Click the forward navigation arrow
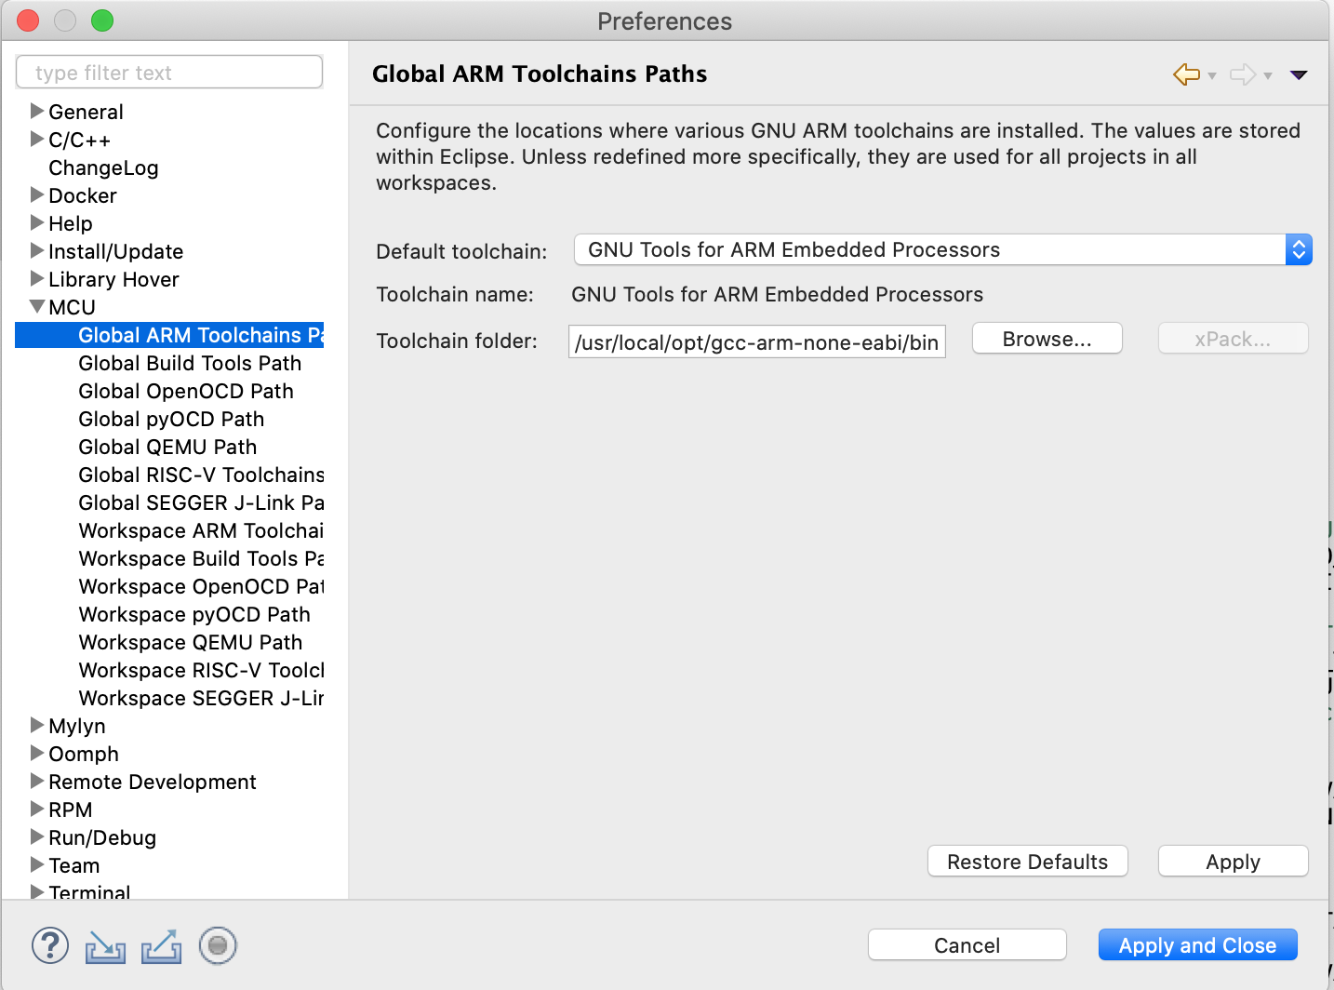 pos(1242,74)
